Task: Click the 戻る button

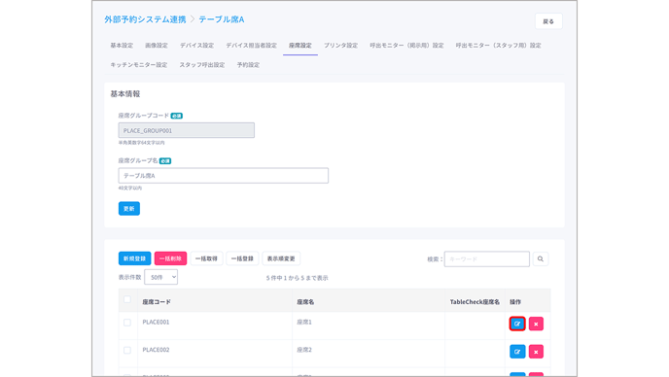Action: tap(548, 21)
